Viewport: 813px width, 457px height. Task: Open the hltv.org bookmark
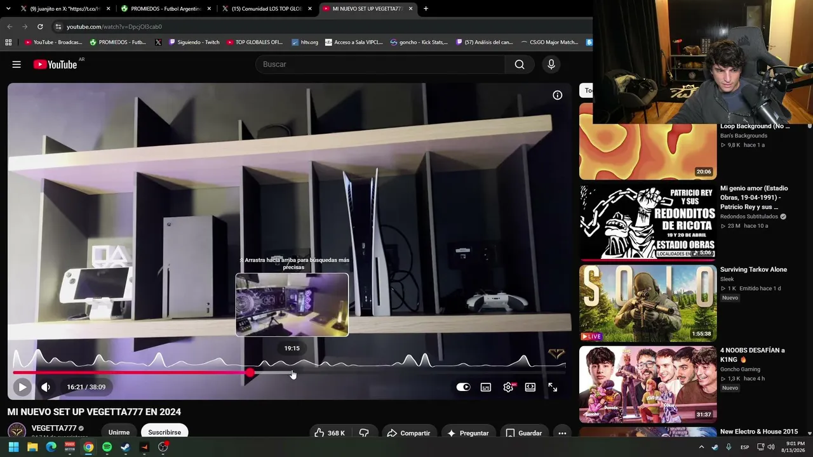point(305,43)
